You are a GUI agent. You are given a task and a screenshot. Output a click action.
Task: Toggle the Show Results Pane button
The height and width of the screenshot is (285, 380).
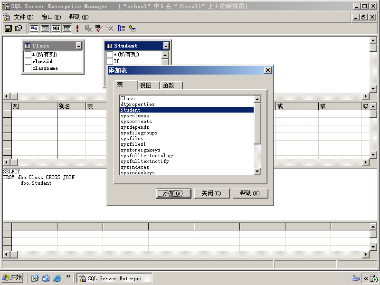67,28
